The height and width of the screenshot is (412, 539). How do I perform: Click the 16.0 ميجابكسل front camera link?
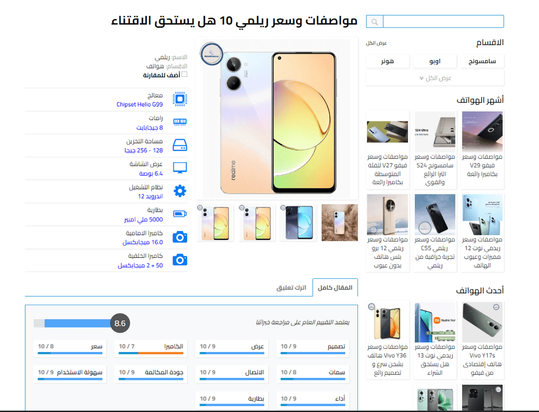143,242
